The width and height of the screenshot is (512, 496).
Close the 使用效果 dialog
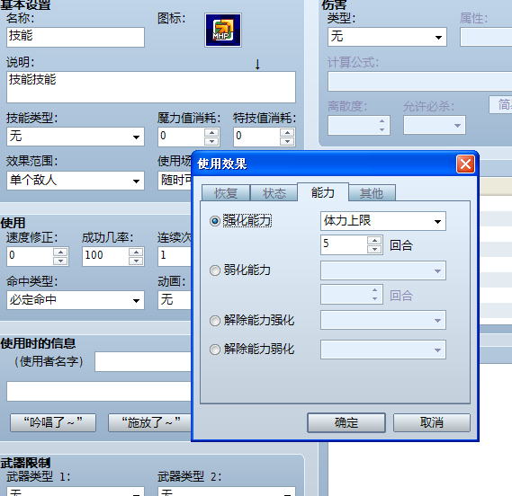tap(465, 164)
